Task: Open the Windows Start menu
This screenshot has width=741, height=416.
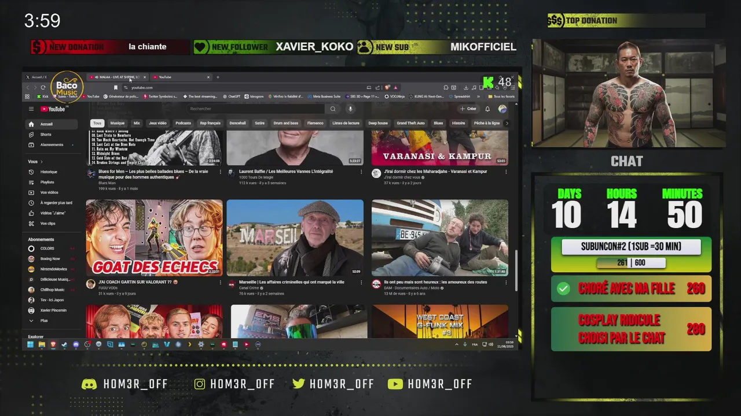Action: coord(31,344)
